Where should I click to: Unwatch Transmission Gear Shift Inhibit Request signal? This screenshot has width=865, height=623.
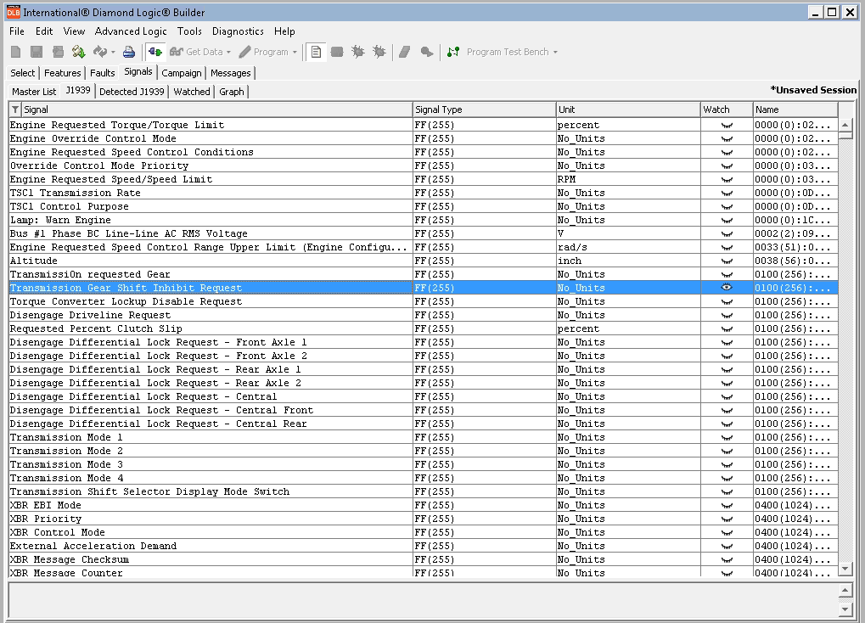[x=726, y=288]
